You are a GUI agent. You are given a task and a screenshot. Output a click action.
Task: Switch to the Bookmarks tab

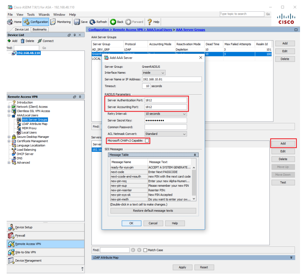[39, 29]
